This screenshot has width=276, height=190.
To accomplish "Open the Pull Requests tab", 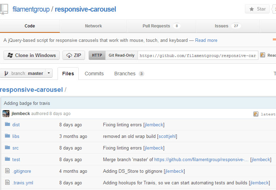I will click(x=161, y=26).
